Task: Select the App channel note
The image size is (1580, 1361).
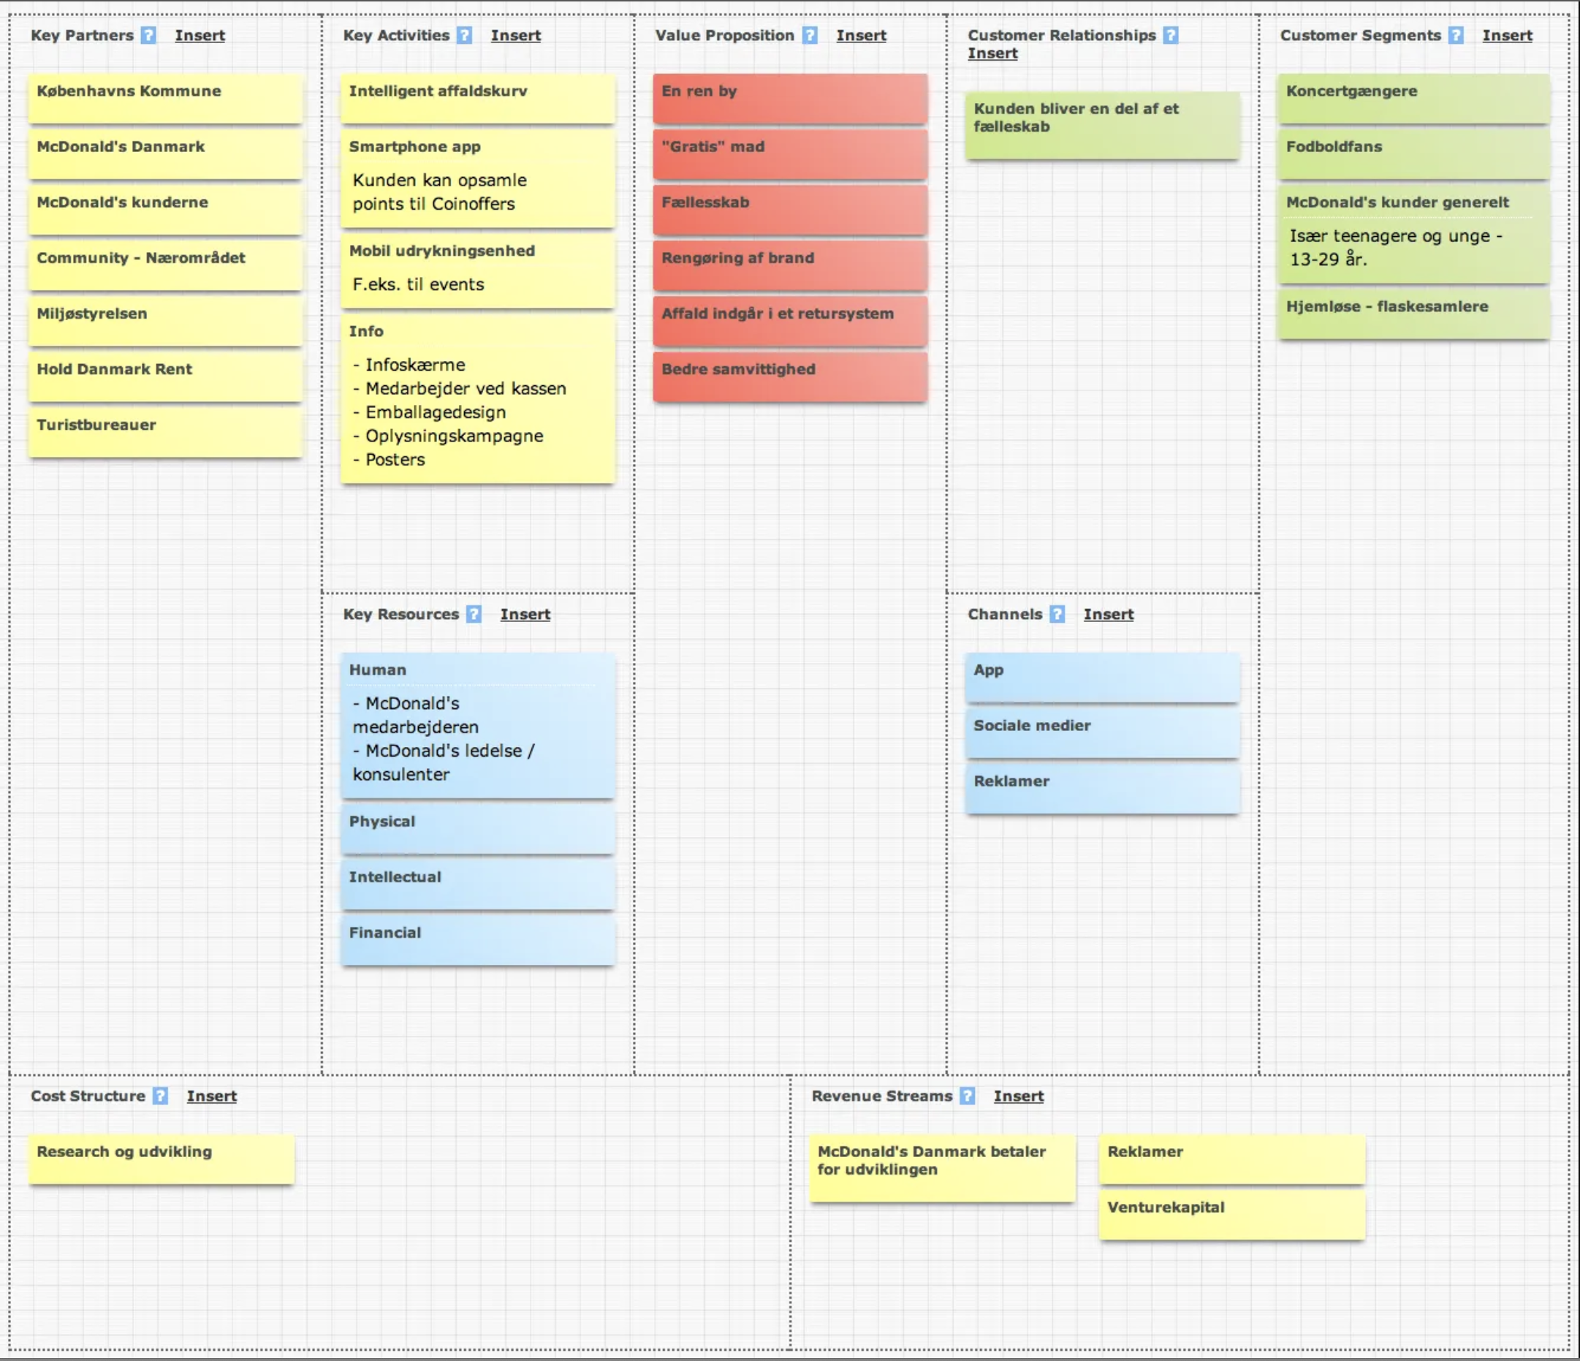Action: 1103,678
